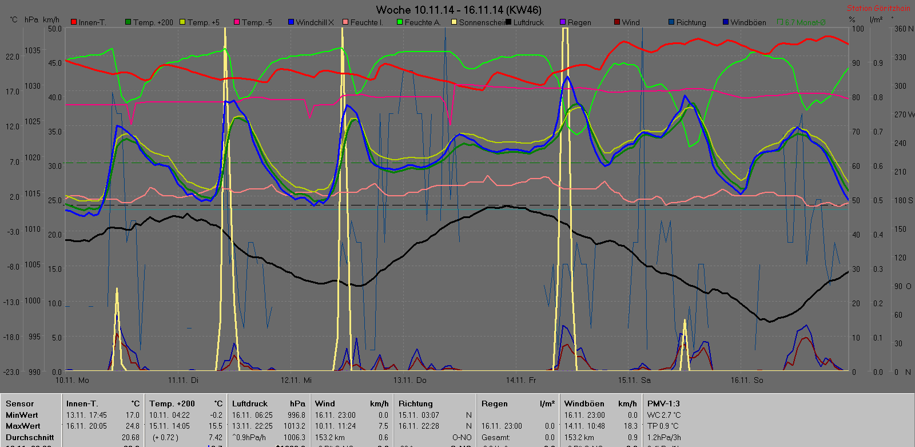915x447 pixels.
Task: Click the red Innen-T. legend swatch
Action: [x=74, y=22]
